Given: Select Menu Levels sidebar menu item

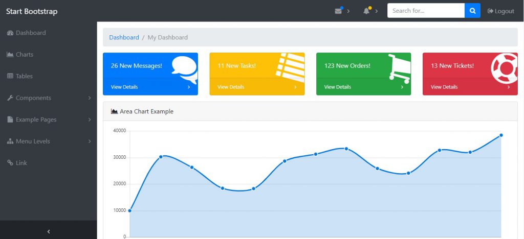Looking at the screenshot, I should (x=49, y=141).
